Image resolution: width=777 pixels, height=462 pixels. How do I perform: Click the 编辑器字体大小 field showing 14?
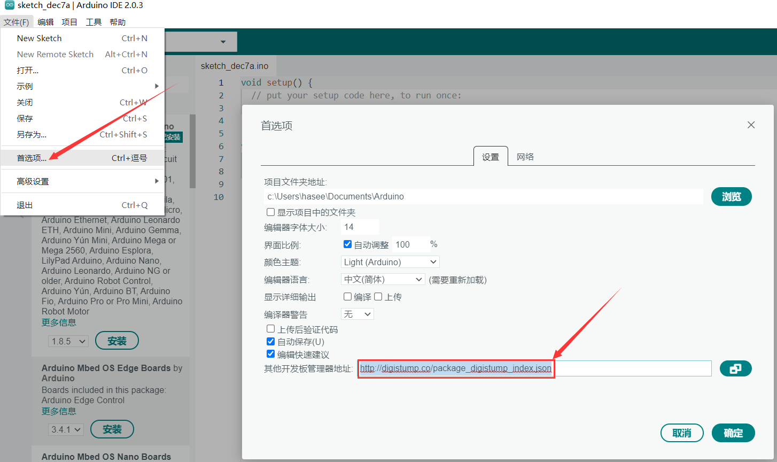[360, 227]
